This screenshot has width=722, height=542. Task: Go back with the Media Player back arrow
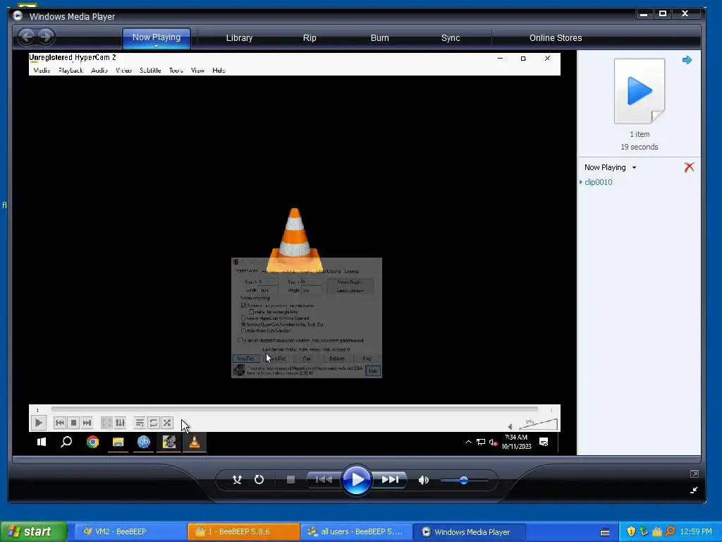point(27,37)
